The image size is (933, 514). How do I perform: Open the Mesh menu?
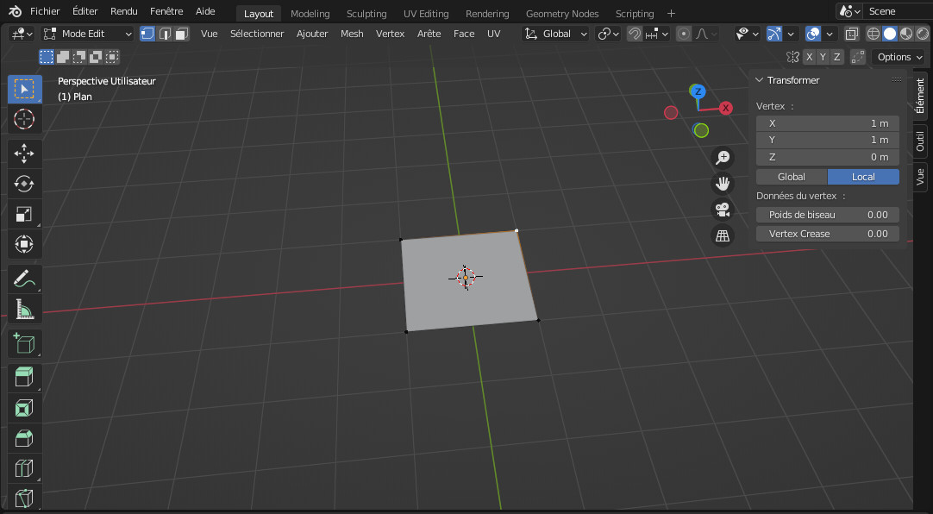coord(352,34)
